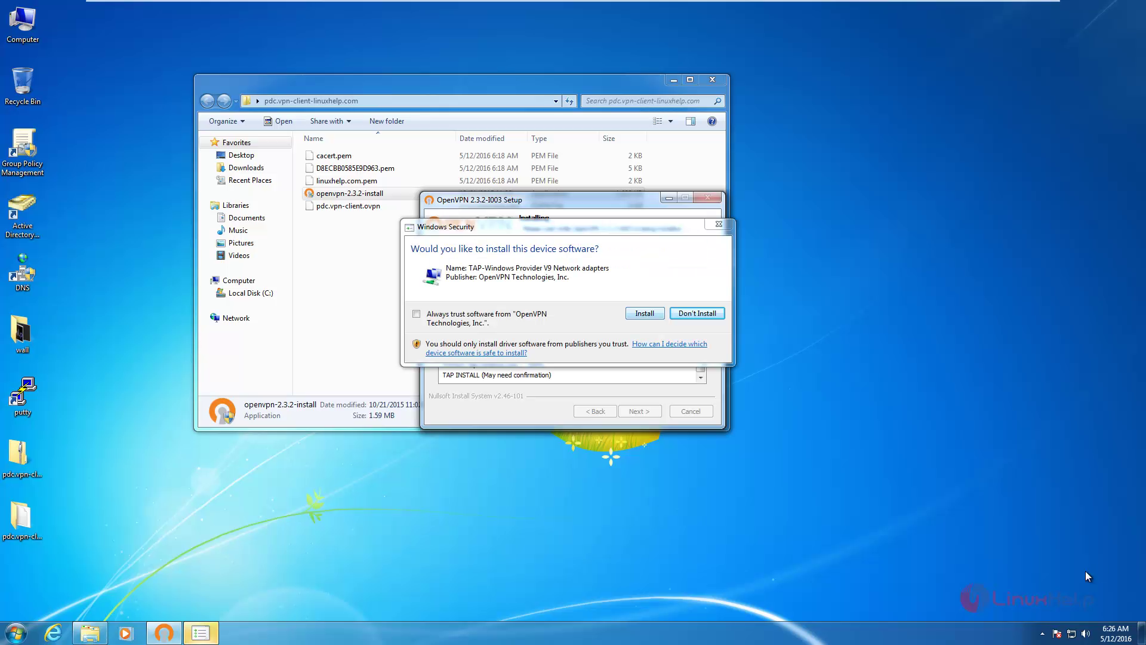Click the Open toolbar command
Viewport: 1146px width, 645px height.
pos(278,121)
